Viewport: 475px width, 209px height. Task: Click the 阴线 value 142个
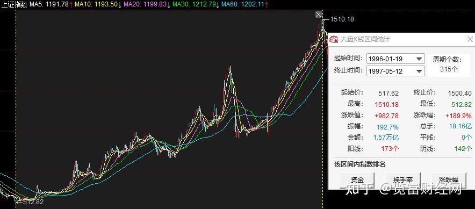pos(463,149)
